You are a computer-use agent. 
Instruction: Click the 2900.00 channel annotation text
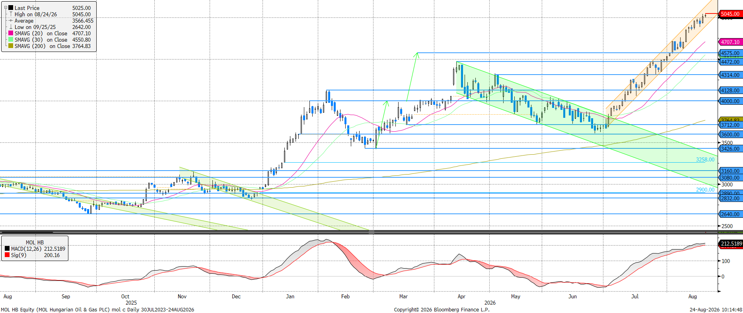click(x=705, y=190)
